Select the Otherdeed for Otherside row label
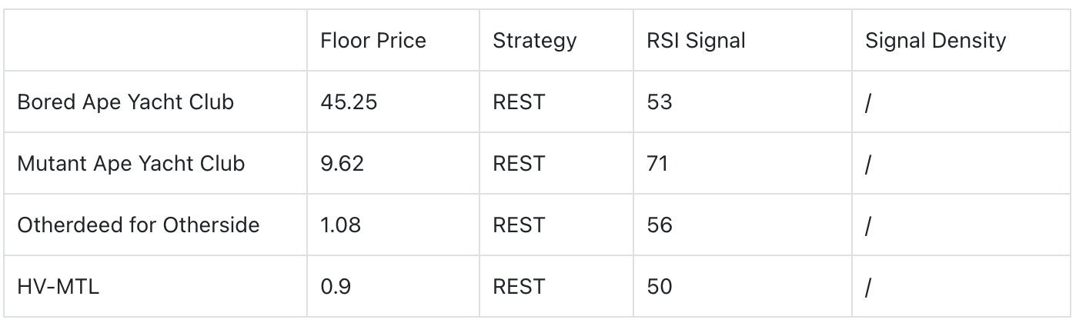The height and width of the screenshot is (323, 1076). tap(138, 225)
